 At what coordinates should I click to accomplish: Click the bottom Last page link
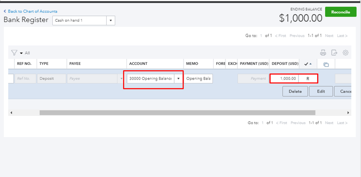tap(342, 123)
